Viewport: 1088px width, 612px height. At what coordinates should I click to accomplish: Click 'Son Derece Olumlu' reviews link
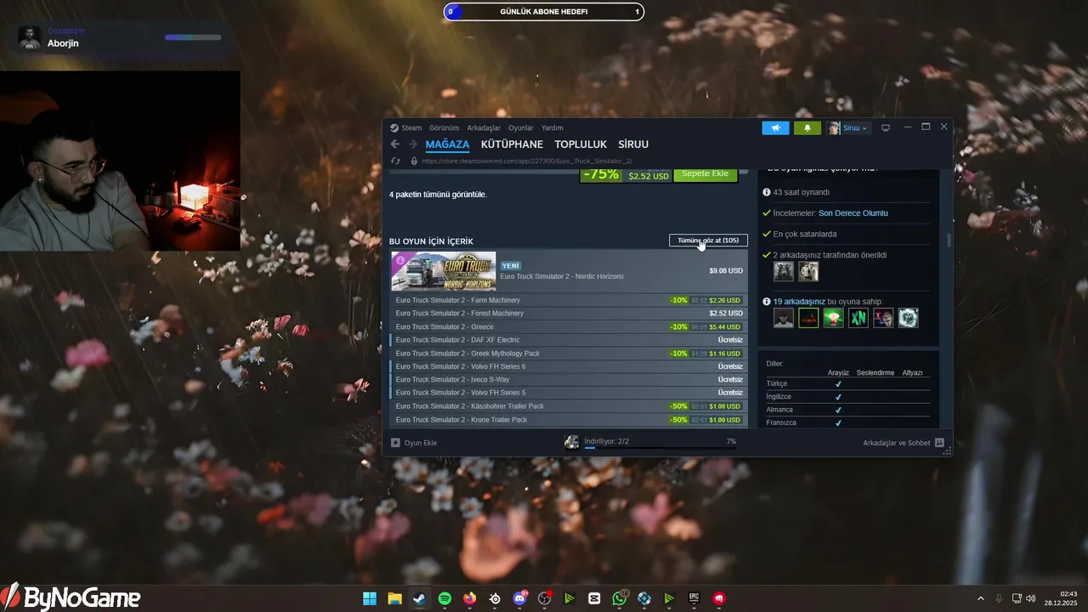coord(853,213)
